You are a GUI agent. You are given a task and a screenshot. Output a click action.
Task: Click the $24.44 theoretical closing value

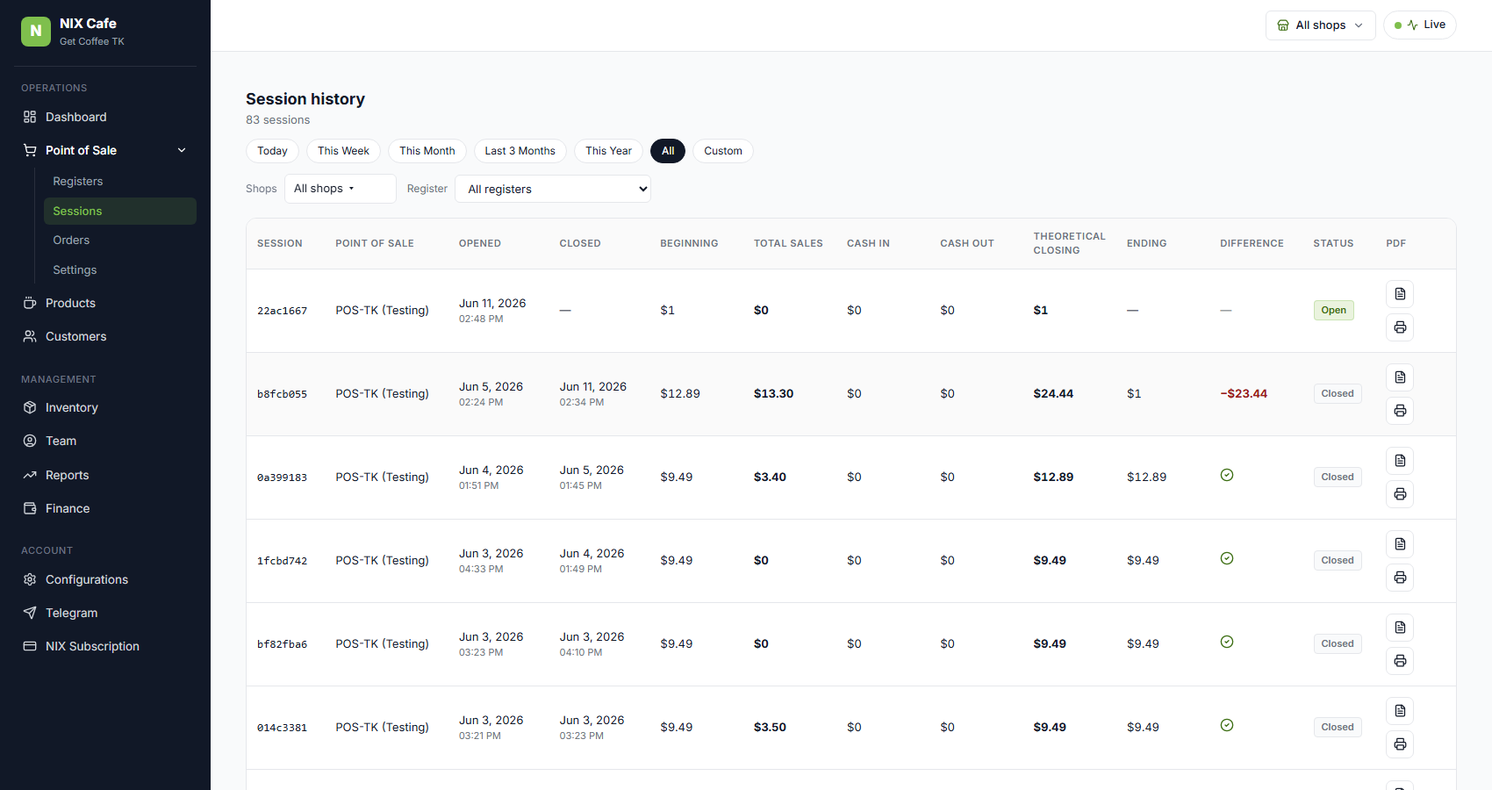(x=1053, y=393)
